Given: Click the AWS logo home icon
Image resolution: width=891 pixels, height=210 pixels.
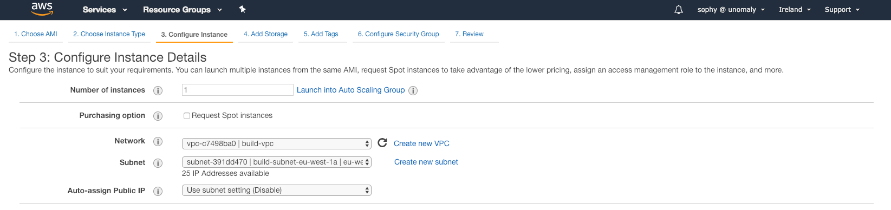Looking at the screenshot, I should pos(42,9).
